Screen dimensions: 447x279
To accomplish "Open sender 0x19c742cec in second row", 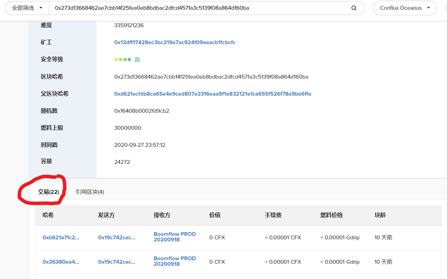I will tap(117, 262).
